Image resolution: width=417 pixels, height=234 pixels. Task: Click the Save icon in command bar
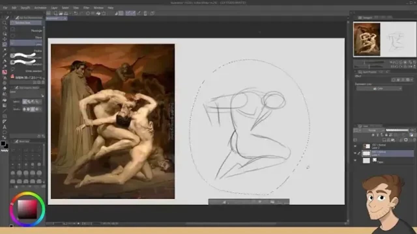[66, 13]
